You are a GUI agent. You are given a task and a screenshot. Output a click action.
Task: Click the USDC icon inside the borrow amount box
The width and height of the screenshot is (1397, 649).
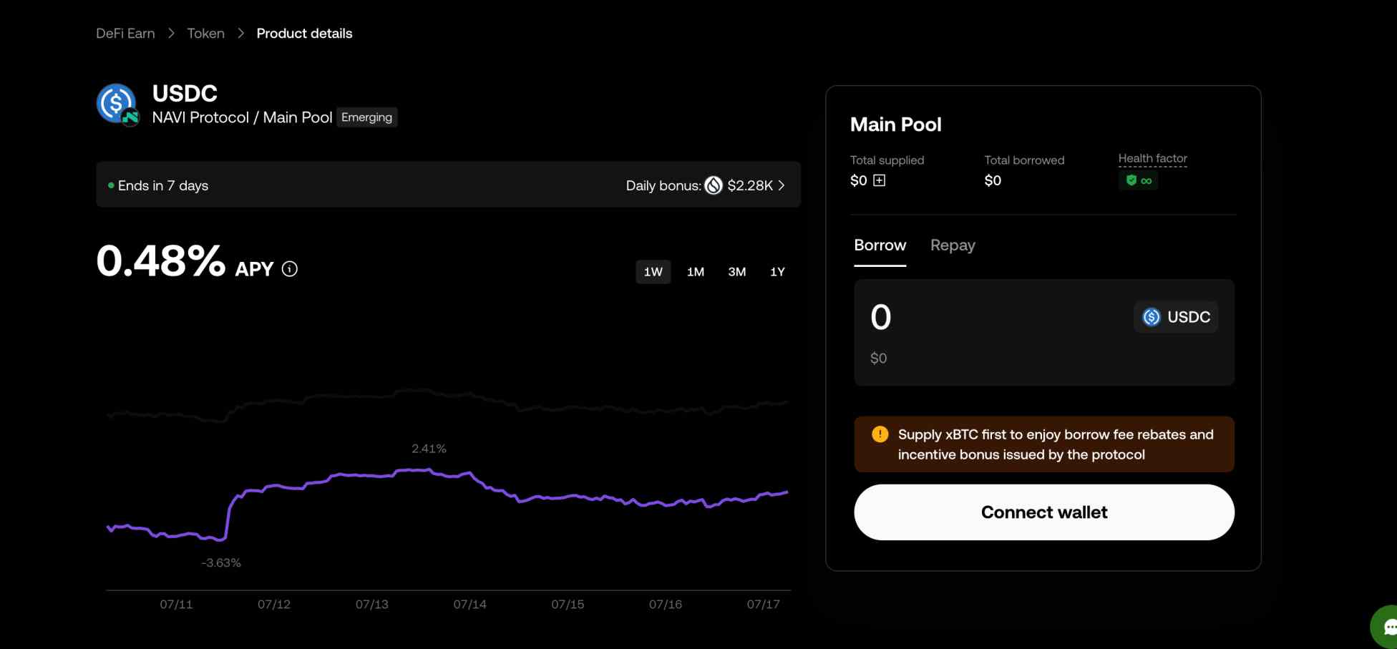pyautogui.click(x=1152, y=317)
